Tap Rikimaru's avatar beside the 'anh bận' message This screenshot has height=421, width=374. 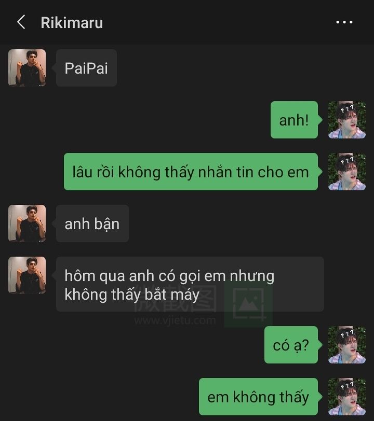[27, 223]
